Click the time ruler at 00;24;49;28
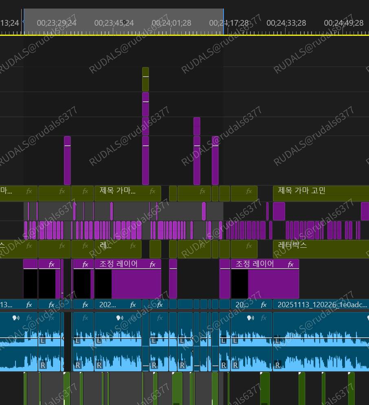369x405 pixels. [x=344, y=23]
